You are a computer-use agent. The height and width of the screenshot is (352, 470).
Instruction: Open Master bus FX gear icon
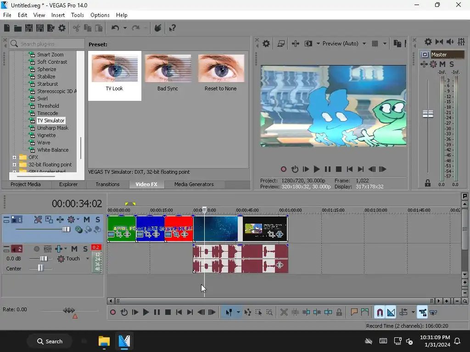tap(433, 64)
